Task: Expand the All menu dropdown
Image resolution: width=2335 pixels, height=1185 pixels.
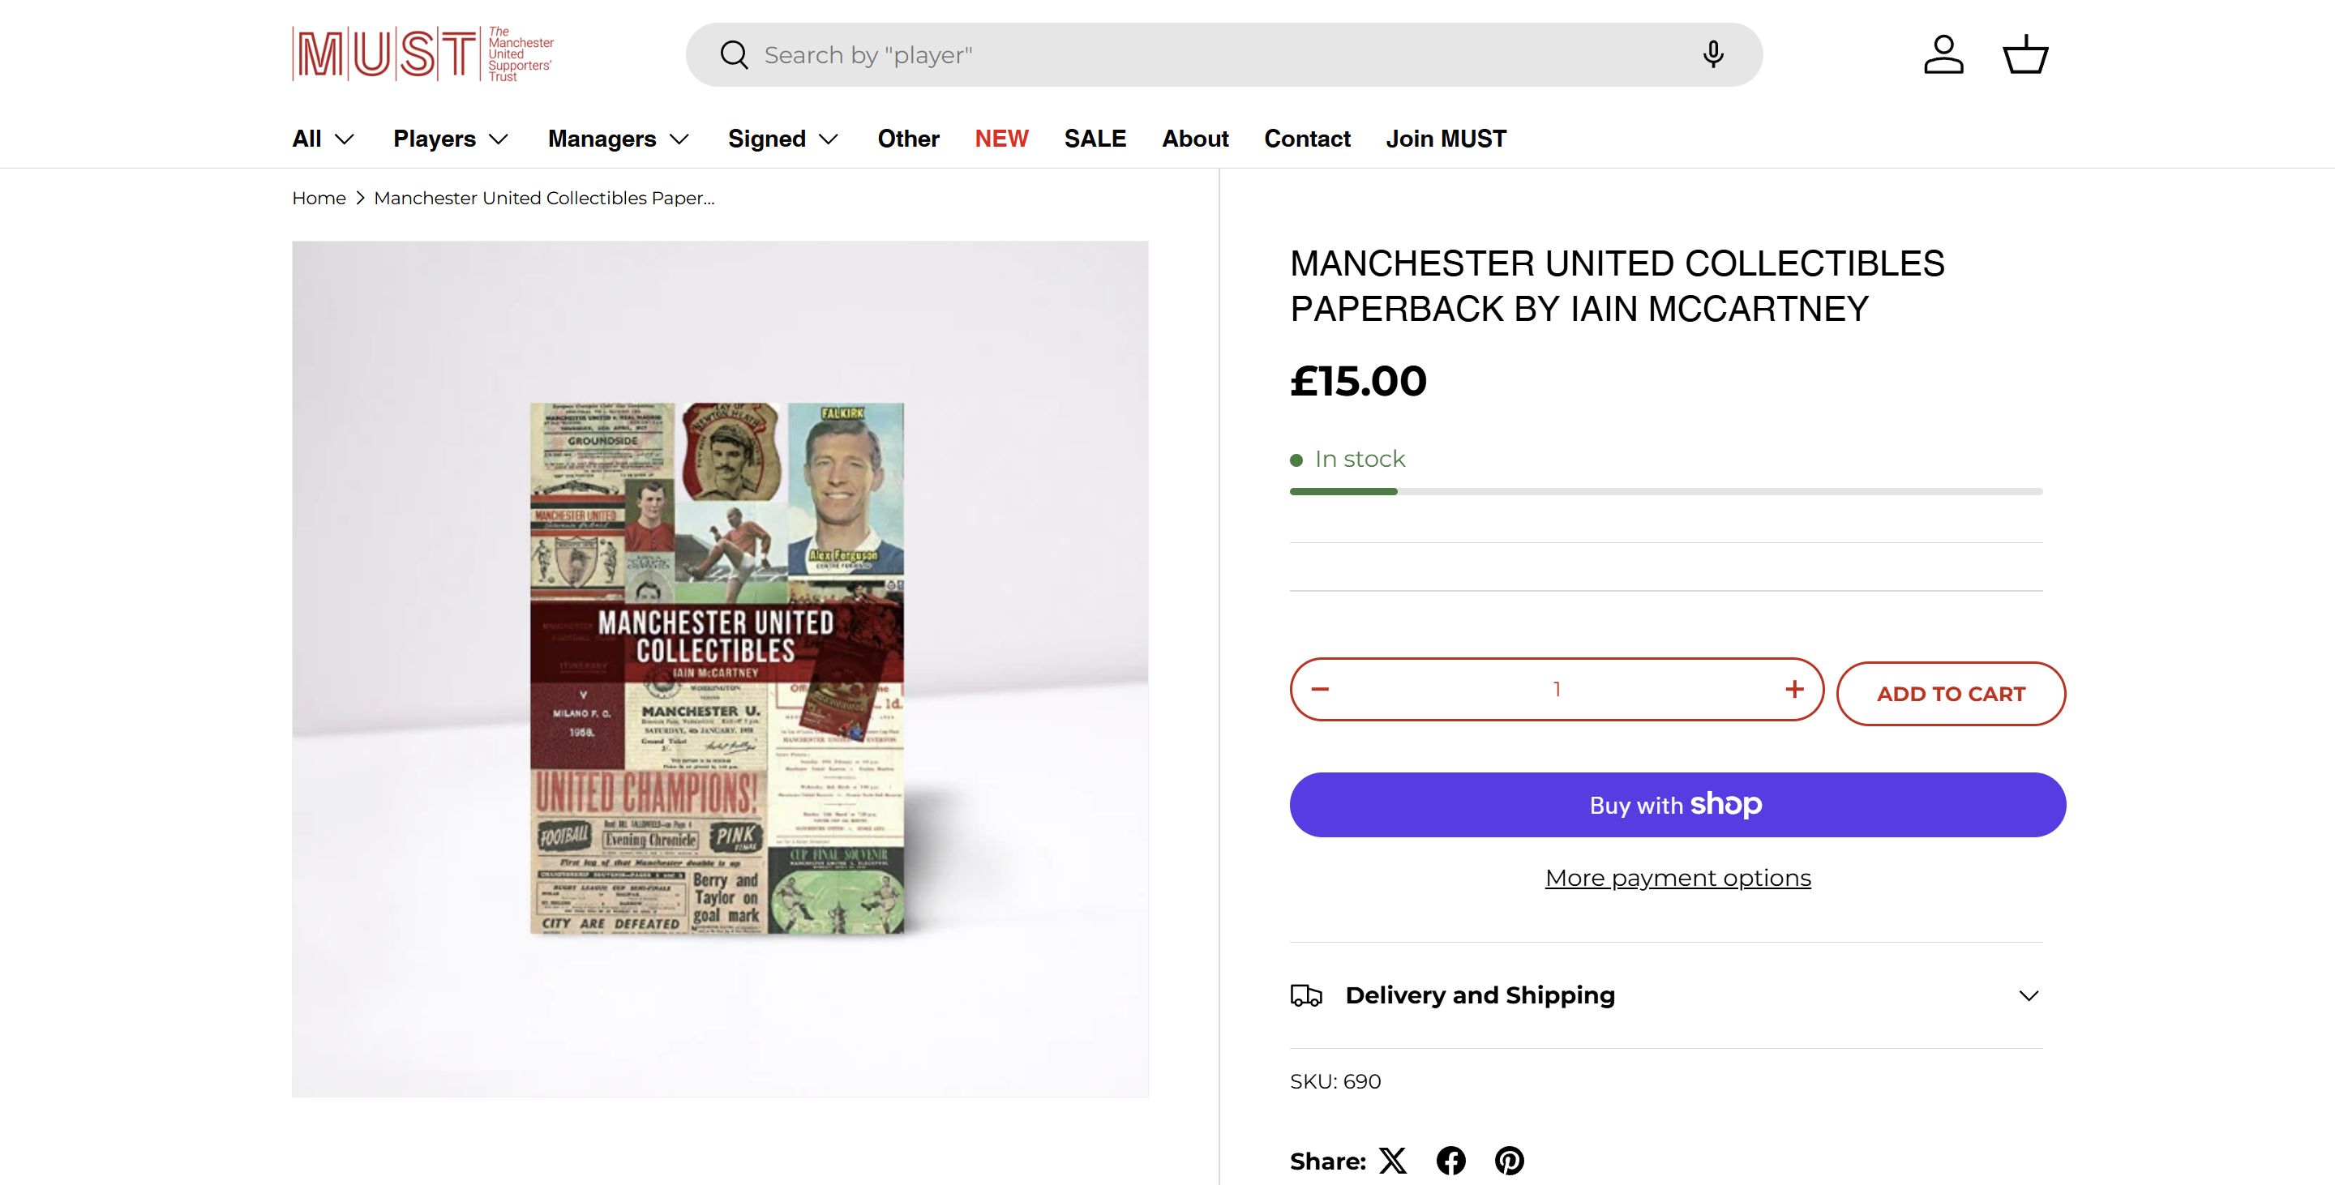Action: [x=323, y=139]
